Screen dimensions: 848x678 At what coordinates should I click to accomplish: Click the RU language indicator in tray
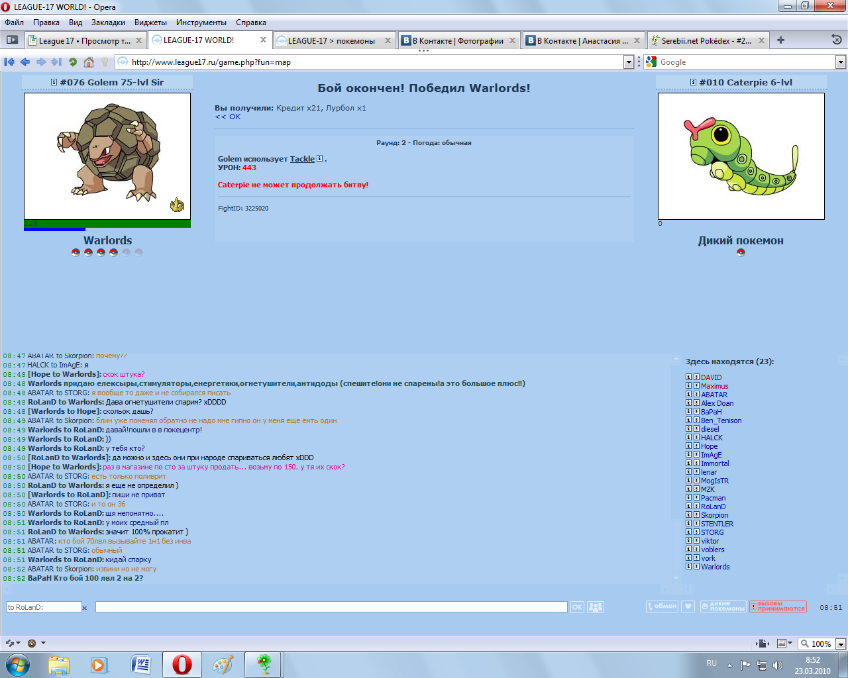[x=711, y=663]
